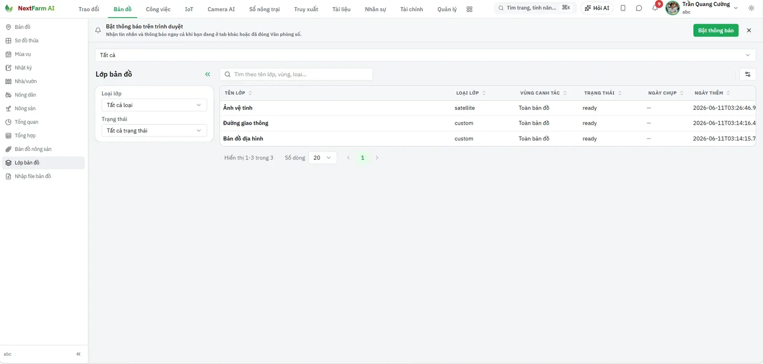Sort by Trạng thái column
The height and width of the screenshot is (364, 763).
[x=603, y=93]
